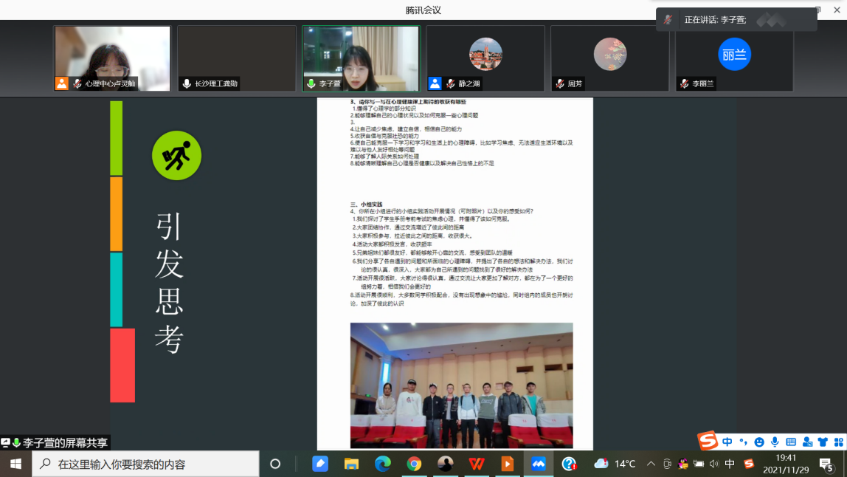Select 李丽兰's participant tile with 丽兰 avatar

tap(734, 58)
